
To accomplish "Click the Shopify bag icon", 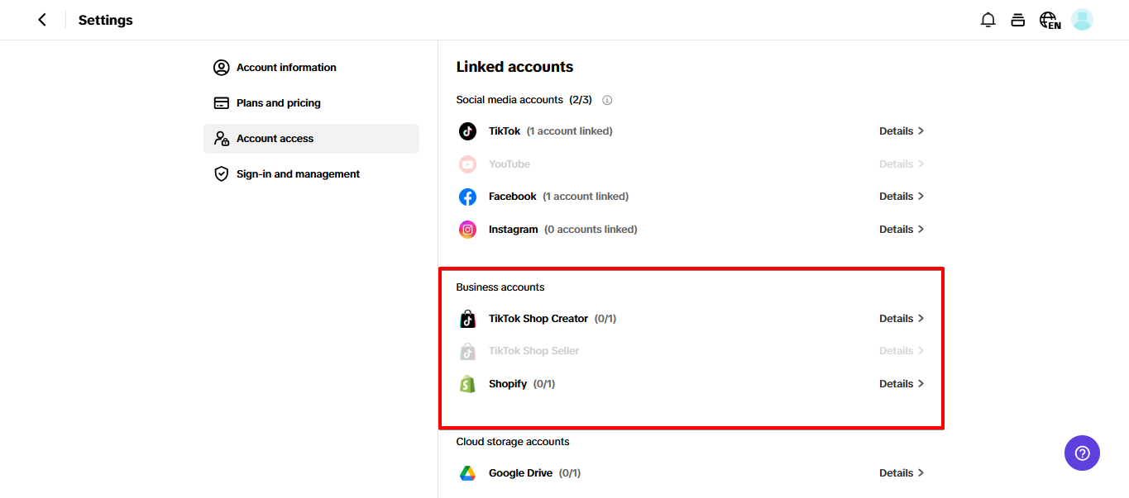I will coord(468,384).
